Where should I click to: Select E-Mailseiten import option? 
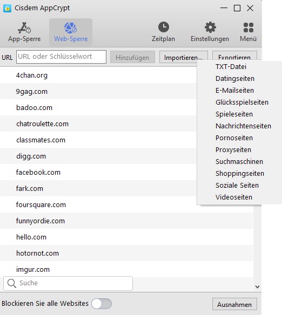[239, 91]
